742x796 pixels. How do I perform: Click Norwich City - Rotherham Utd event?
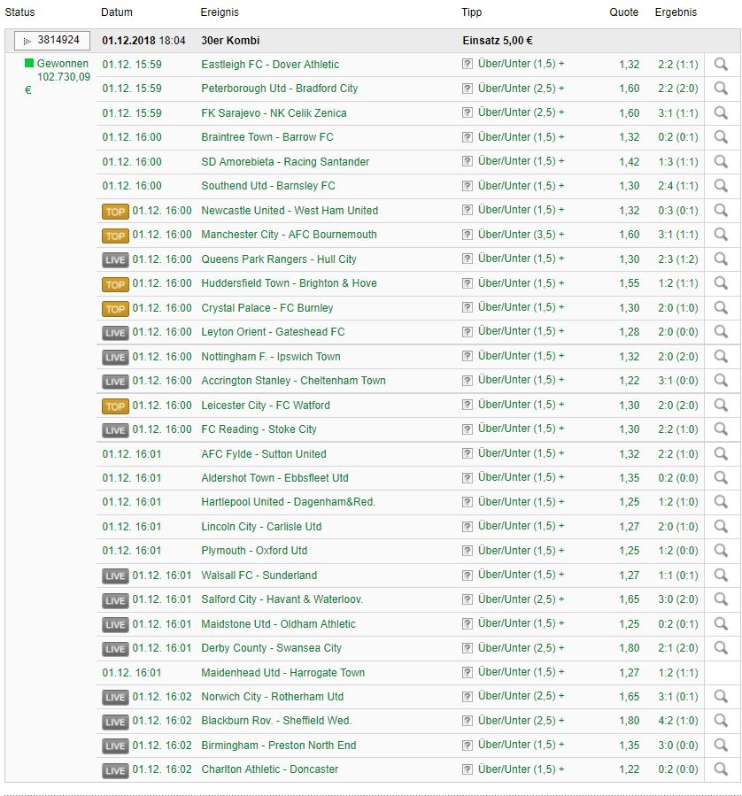click(272, 697)
